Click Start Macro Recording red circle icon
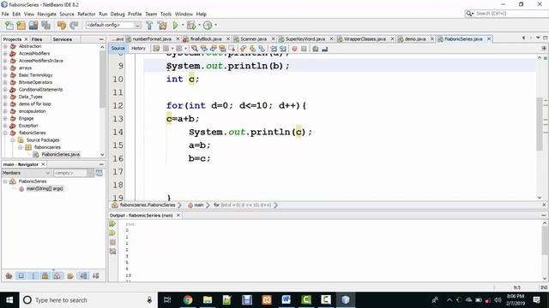Viewport: 549px width, 308px height. point(294,49)
